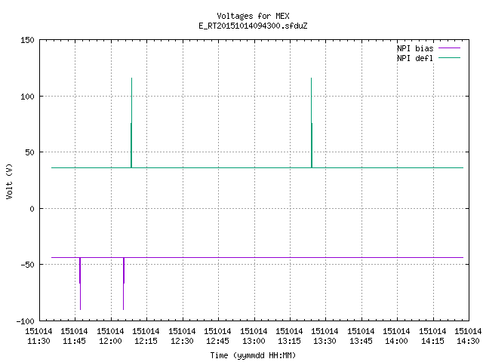
Task: Select the filename E_RT20151014094300.sfduZ subtitle
Action: tap(253, 26)
